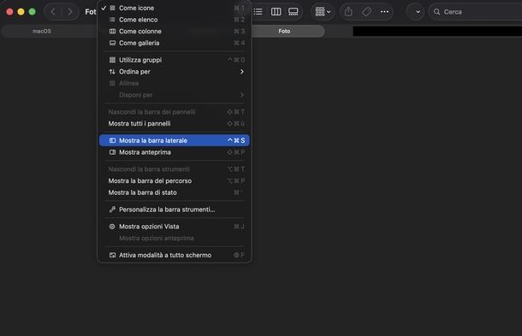Click the "Cerca" search field
The image size is (522, 336).
click(476, 12)
